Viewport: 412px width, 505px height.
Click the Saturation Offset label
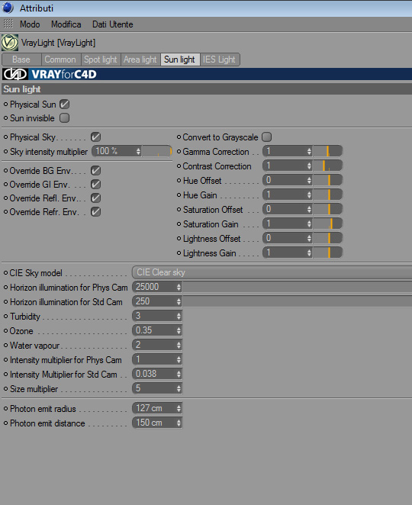point(213,210)
